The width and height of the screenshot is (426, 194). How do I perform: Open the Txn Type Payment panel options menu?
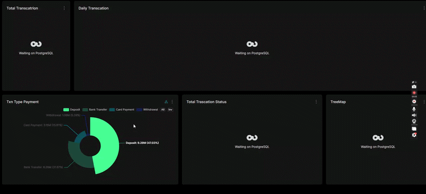click(172, 102)
